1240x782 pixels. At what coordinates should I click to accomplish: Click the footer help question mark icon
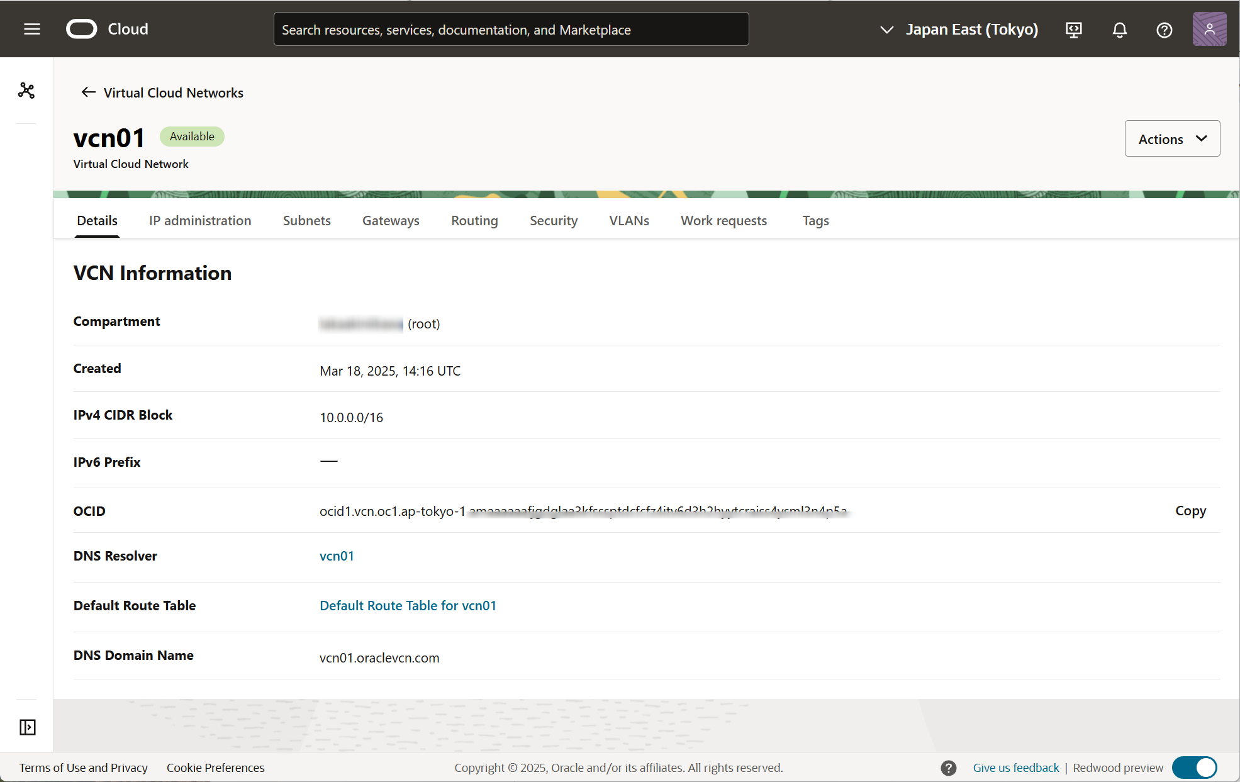pyautogui.click(x=949, y=768)
